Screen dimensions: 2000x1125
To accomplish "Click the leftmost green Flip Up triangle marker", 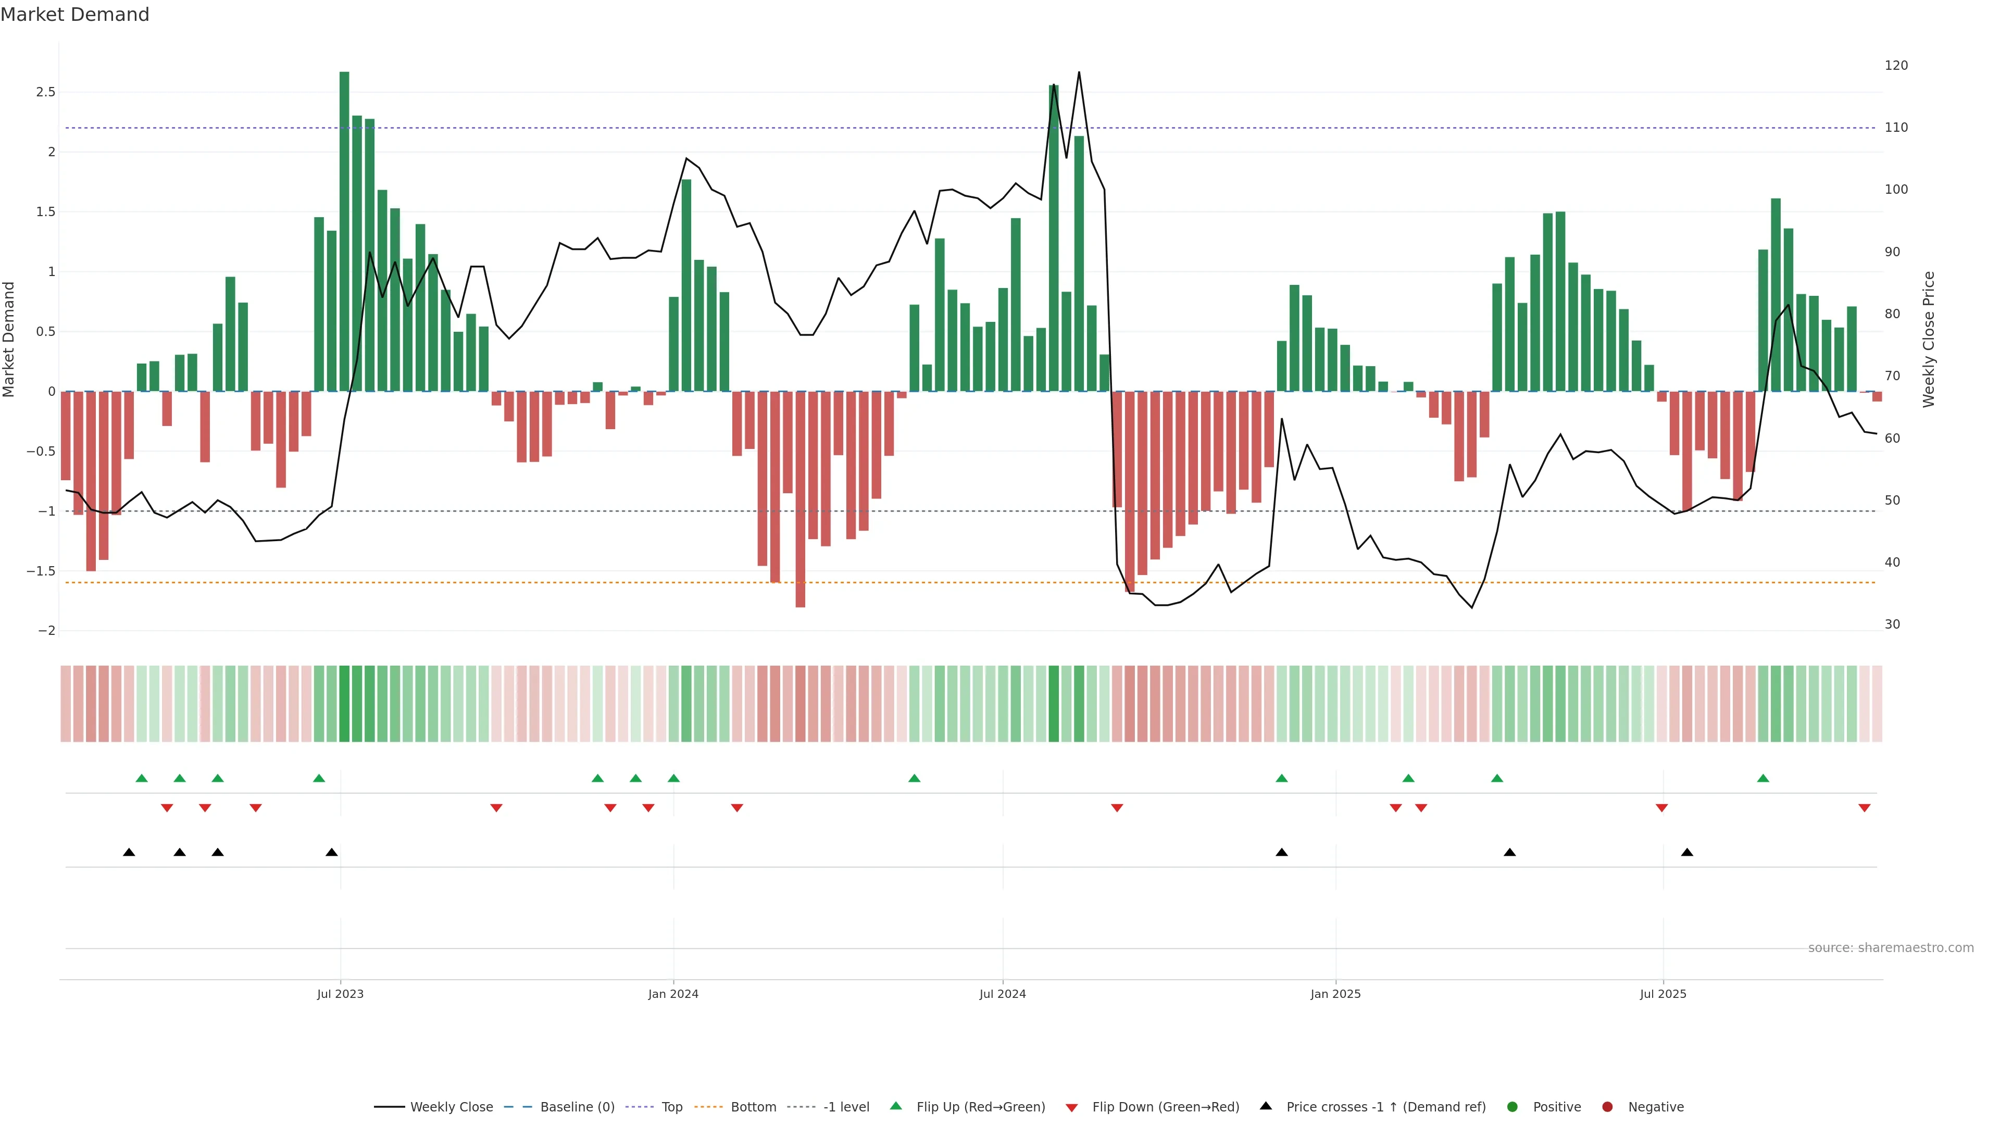I will click(x=141, y=778).
